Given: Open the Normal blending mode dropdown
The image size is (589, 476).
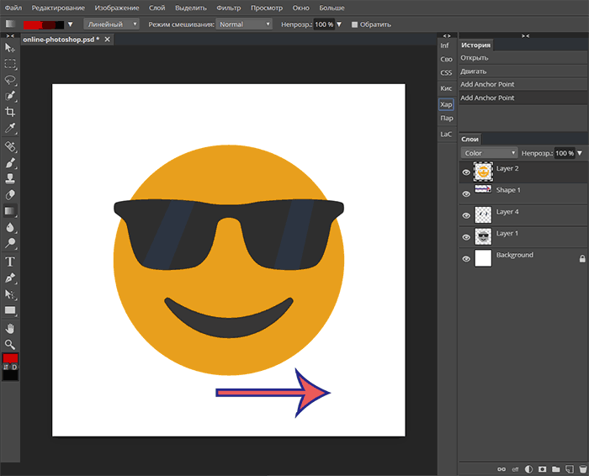Looking at the screenshot, I should point(244,24).
